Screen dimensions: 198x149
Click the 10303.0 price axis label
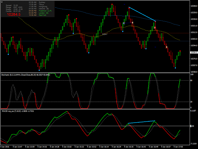tap(194, 39)
